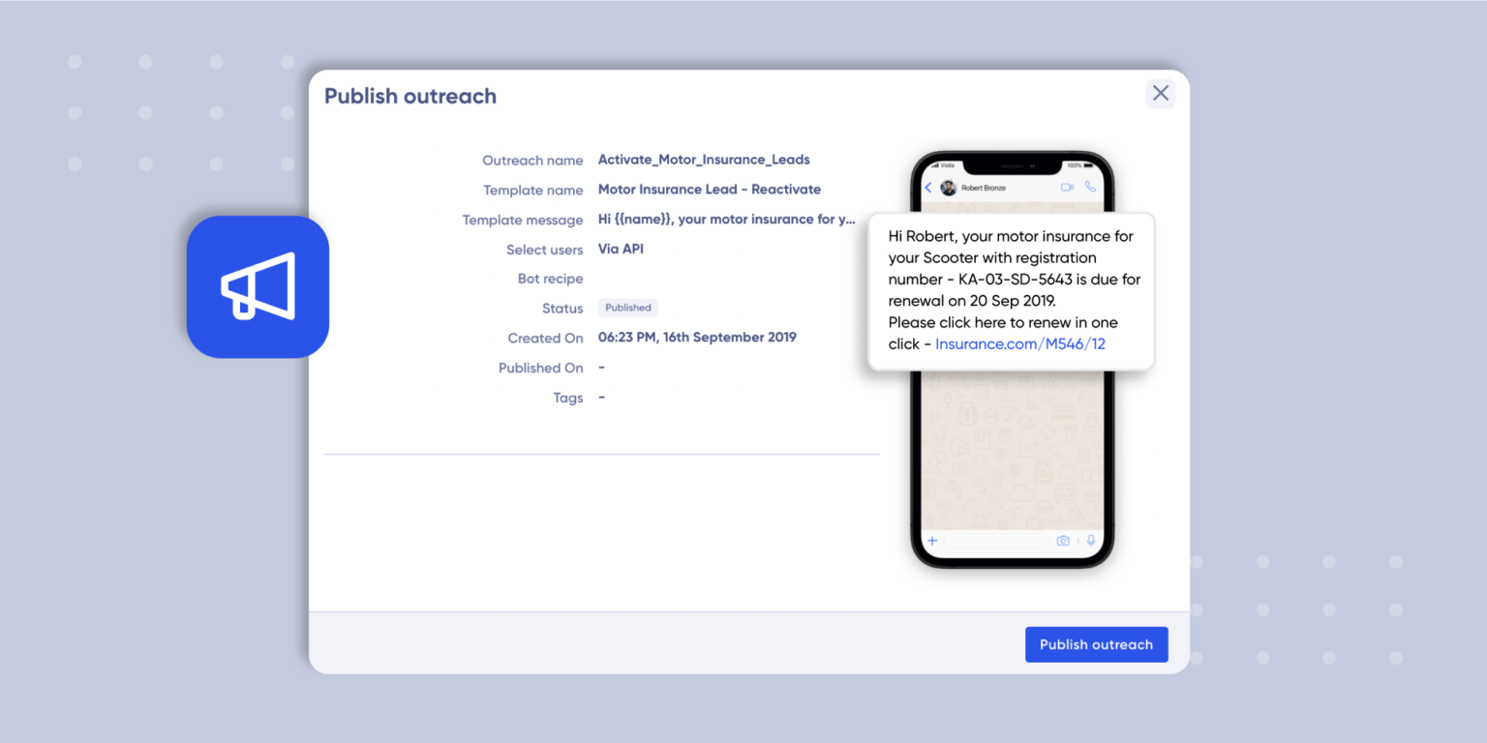Tap the voice call icon beside the video icon
The width and height of the screenshot is (1487, 743).
1091,187
